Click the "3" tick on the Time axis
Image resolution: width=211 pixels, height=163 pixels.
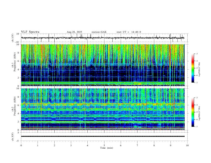71,145
